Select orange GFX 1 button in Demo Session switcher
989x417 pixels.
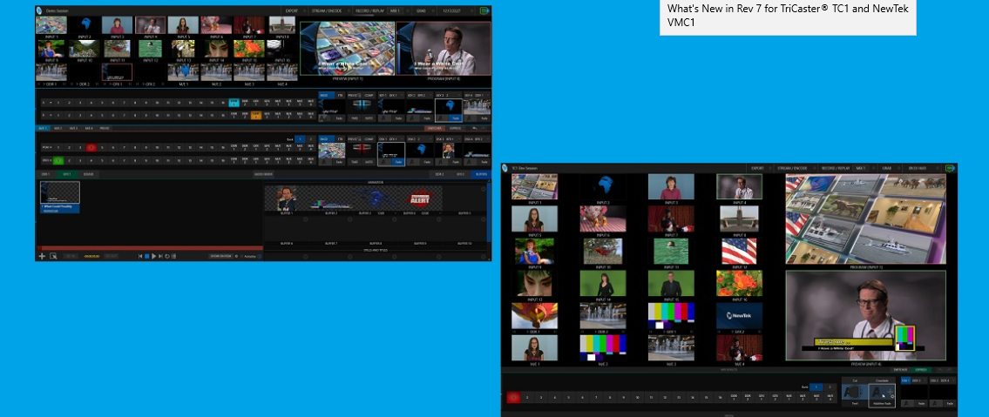coord(256,115)
